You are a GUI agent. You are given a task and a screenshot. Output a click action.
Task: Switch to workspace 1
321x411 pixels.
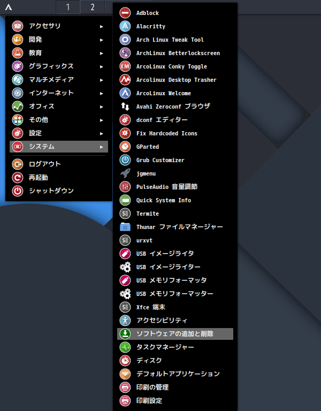[x=68, y=7]
